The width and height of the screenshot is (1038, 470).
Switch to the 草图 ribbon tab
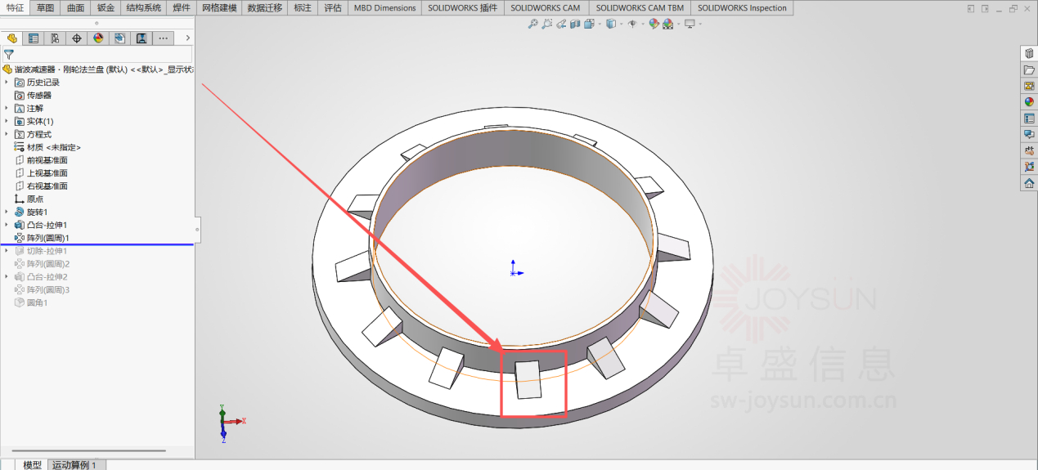point(45,7)
